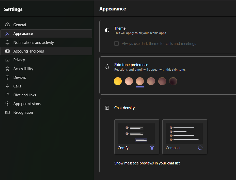Click the Notifications bell icon
This screenshot has height=180, width=236.
point(7,43)
